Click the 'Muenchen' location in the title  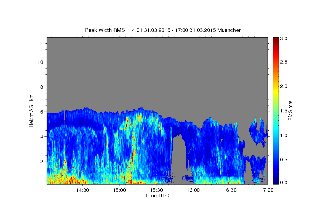coord(229,30)
